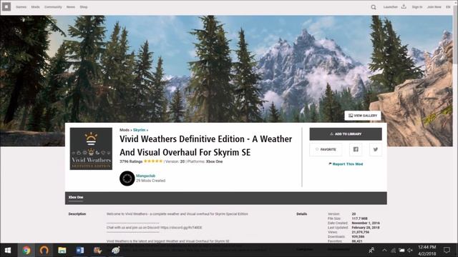This screenshot has width=458, height=257.
Task: Open the People icon in system tray
Action: coord(371,251)
